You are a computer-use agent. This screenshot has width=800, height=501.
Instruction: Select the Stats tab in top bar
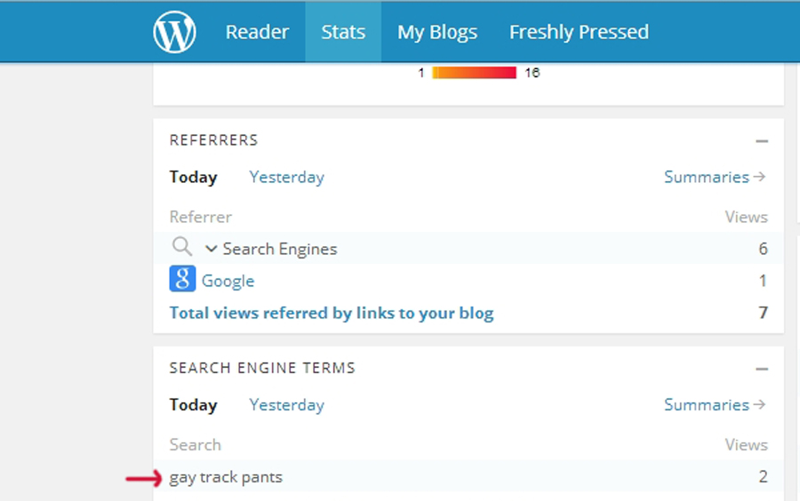coord(343,32)
